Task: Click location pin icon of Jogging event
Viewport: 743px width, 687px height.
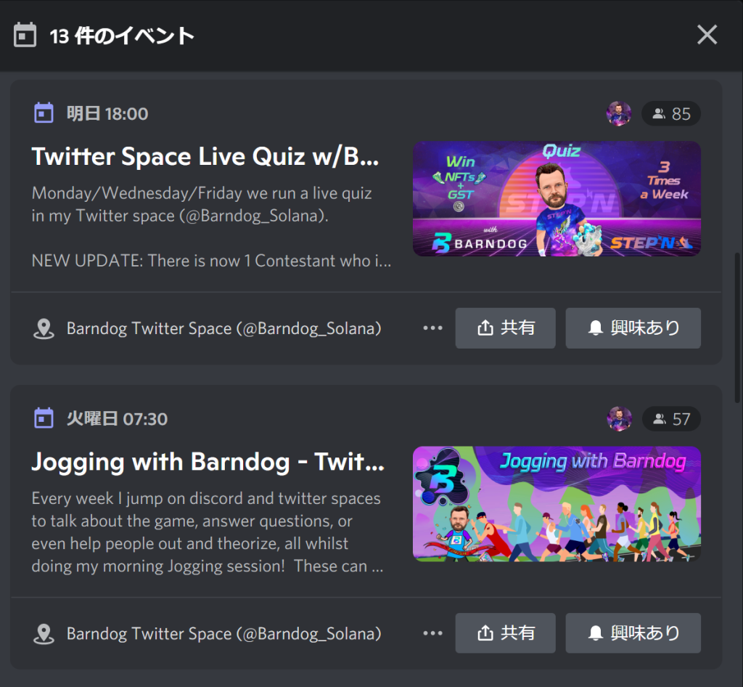Action: 44,634
